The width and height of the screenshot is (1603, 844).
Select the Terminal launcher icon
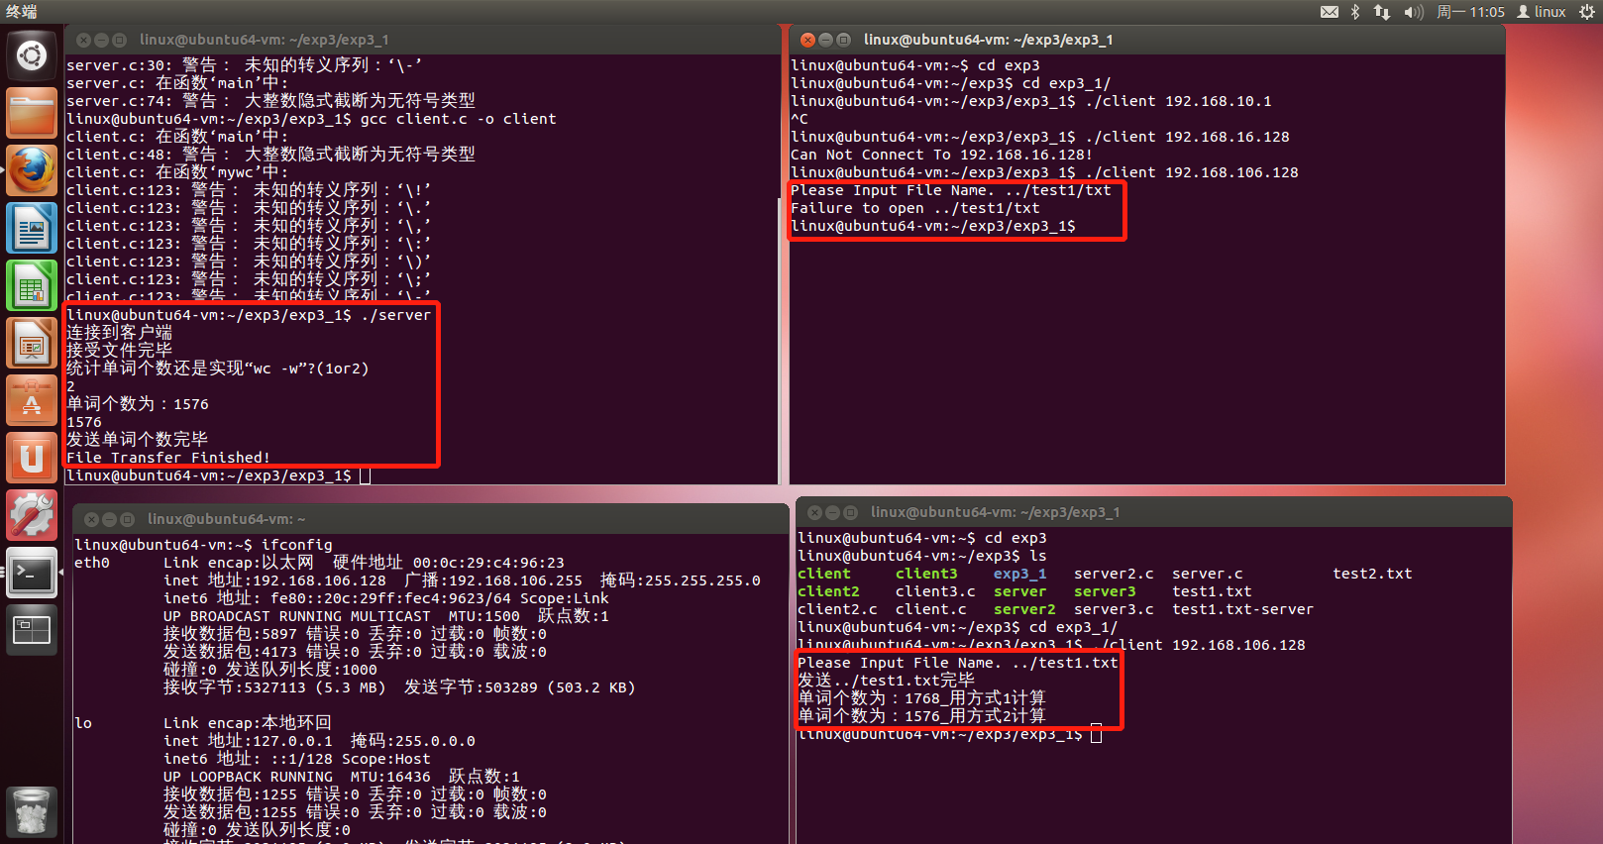coord(32,573)
